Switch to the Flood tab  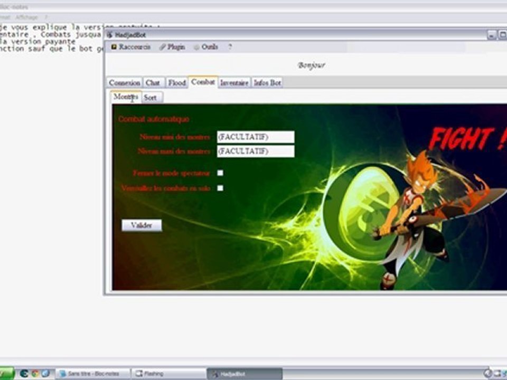coord(177,83)
